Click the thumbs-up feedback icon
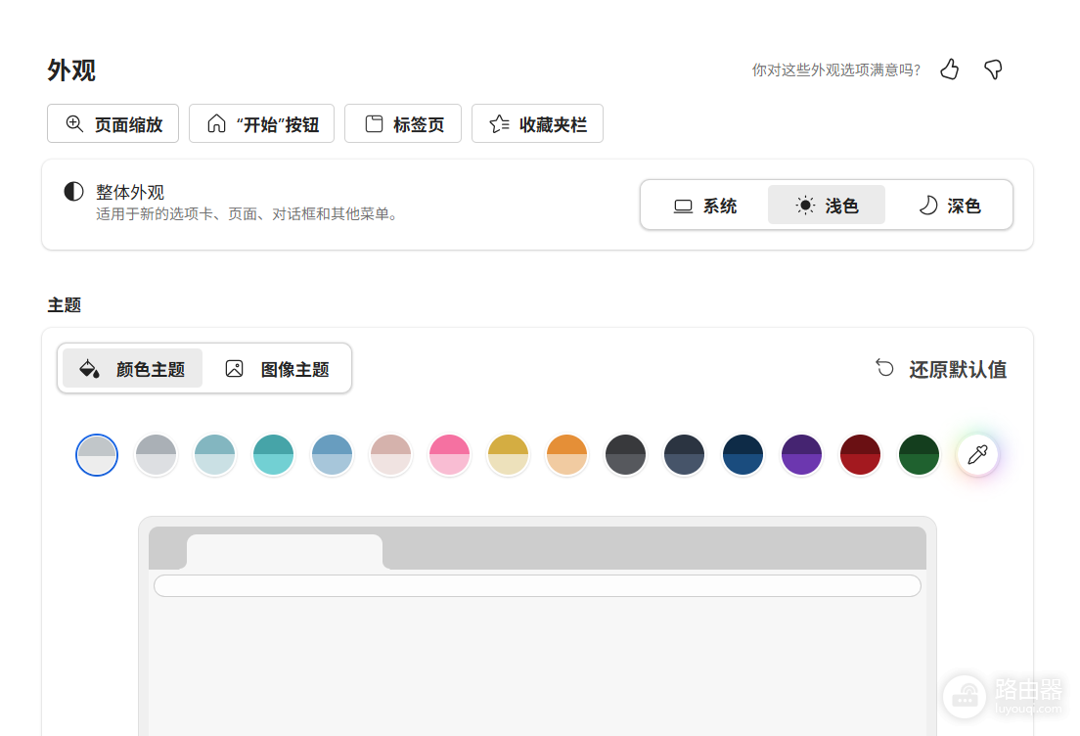 950,69
